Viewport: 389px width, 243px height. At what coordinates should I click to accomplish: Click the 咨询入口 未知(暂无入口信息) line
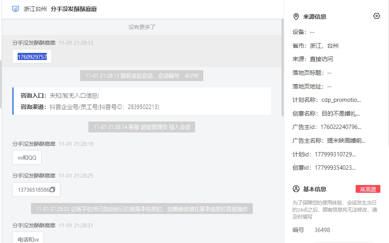60,96
